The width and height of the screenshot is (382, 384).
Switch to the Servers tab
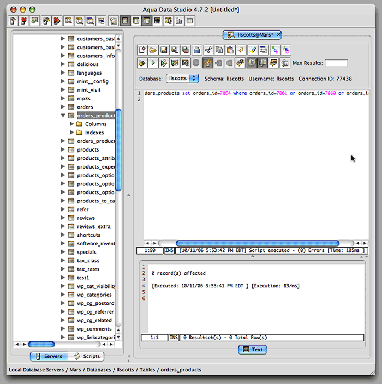click(49, 356)
